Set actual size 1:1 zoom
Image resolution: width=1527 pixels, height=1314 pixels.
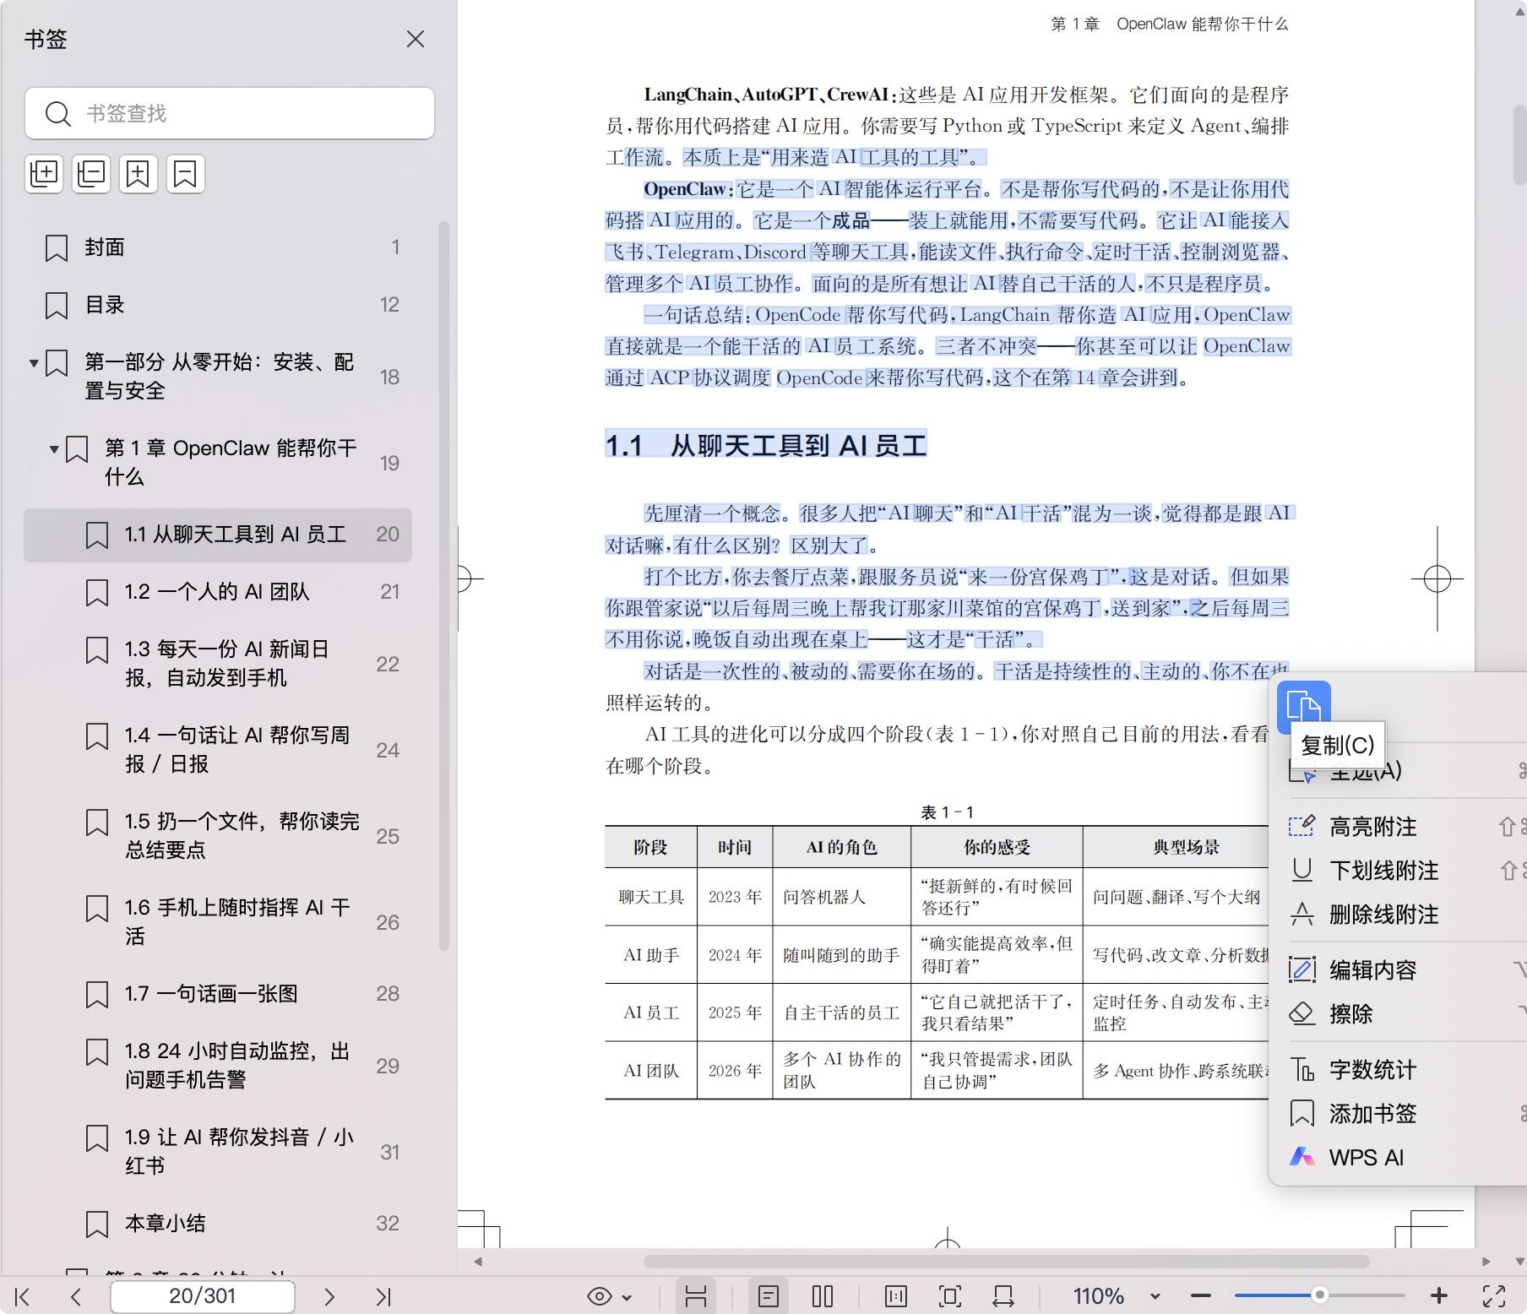(895, 1296)
